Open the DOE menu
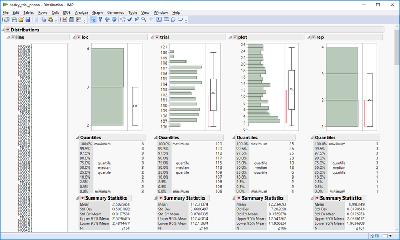 click(67, 12)
